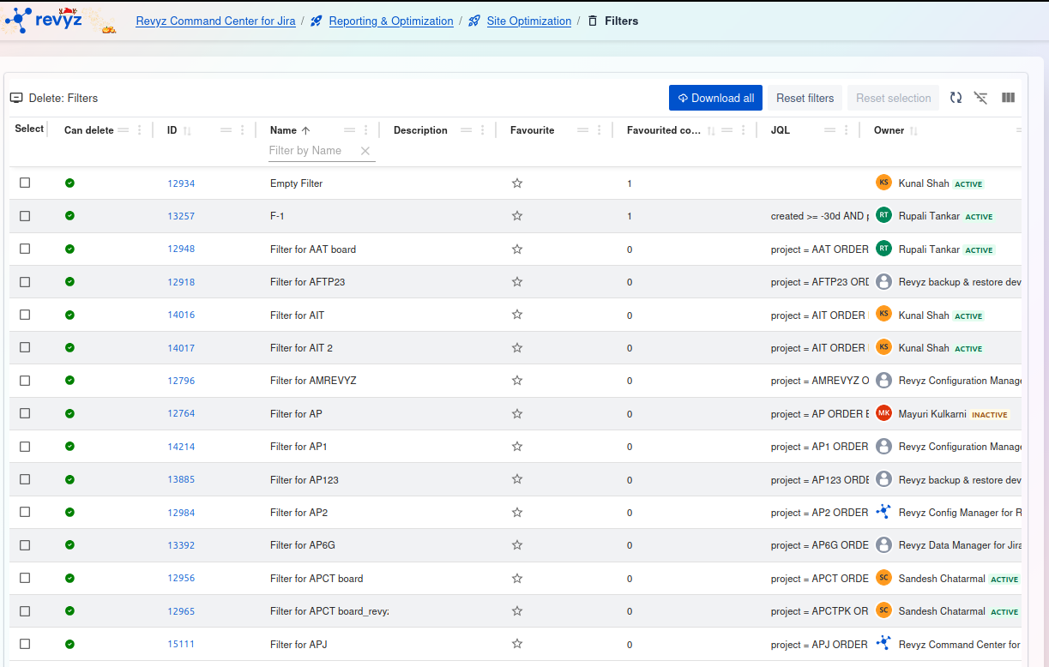Favourite the Empty Filter star

click(517, 183)
